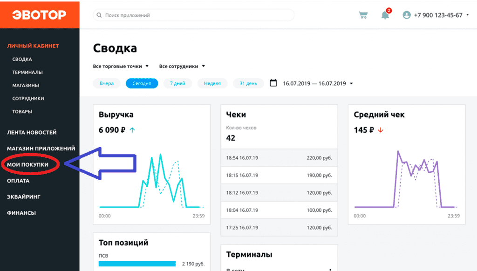Open the calendar icon for date range
This screenshot has width=477, height=271.
[273, 83]
